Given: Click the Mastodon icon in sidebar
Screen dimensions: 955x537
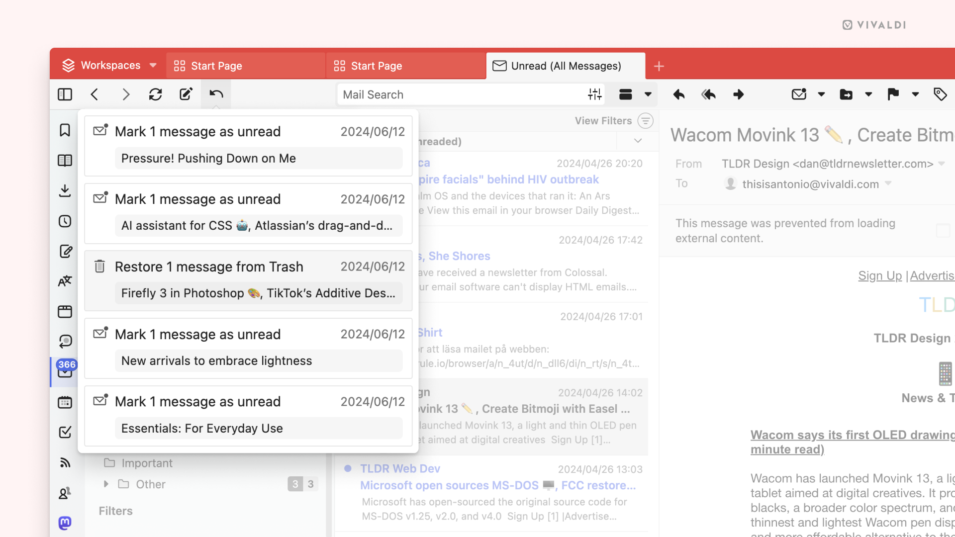Looking at the screenshot, I should click(x=65, y=523).
